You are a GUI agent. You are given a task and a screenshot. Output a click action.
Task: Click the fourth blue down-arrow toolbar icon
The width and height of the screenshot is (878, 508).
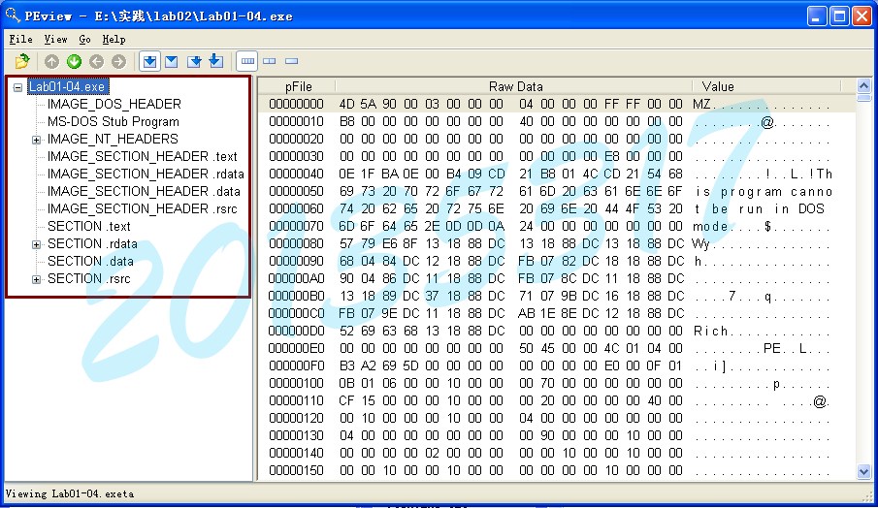pyautogui.click(x=215, y=61)
